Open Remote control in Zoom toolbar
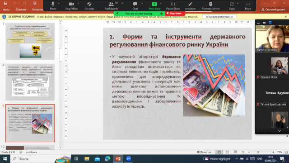This screenshot has height=163, width=289. pos(210,6)
